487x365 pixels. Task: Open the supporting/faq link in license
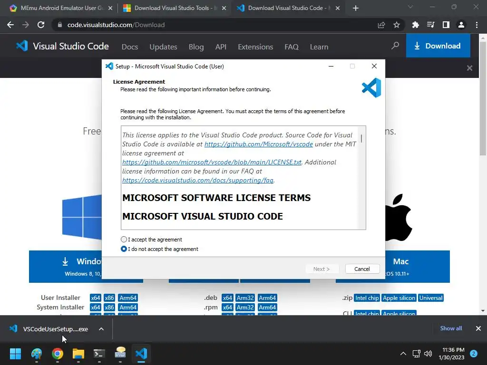[x=198, y=180]
